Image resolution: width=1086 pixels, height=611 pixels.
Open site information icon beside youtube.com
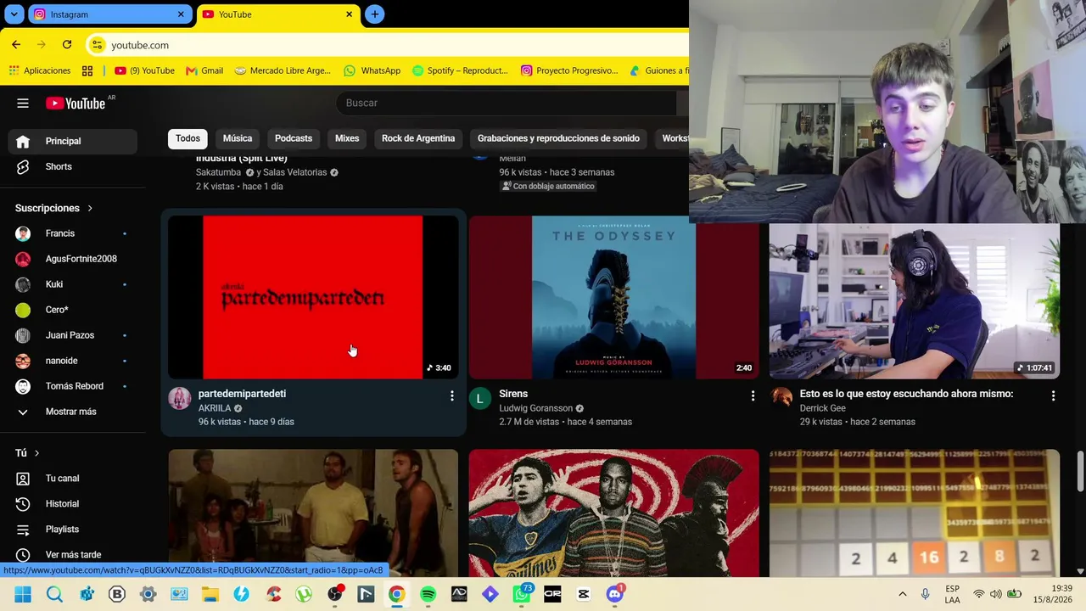tap(97, 45)
